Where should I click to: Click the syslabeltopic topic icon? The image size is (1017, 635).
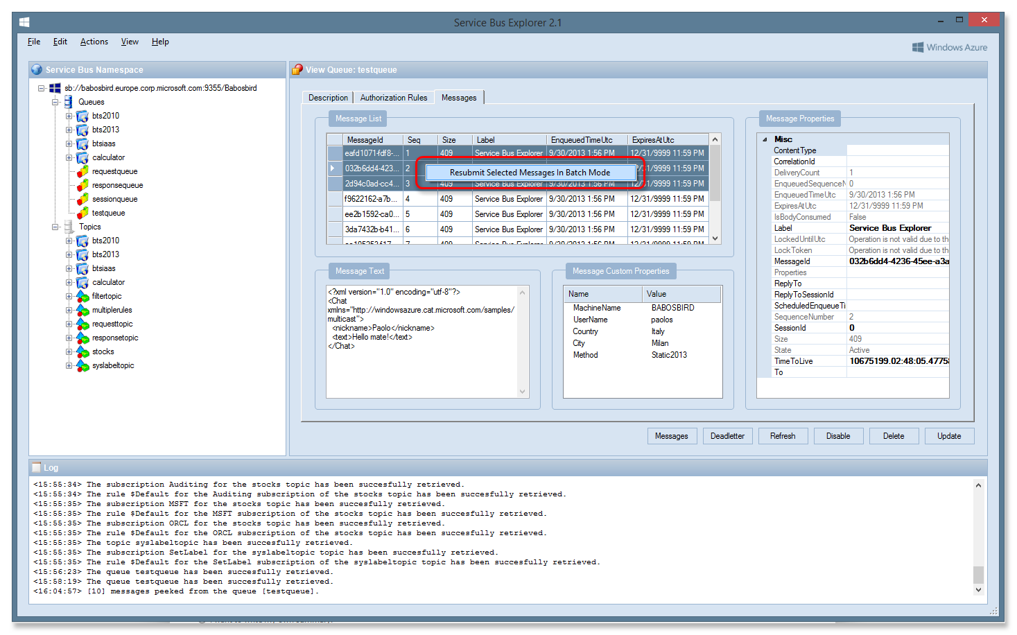[x=82, y=365]
